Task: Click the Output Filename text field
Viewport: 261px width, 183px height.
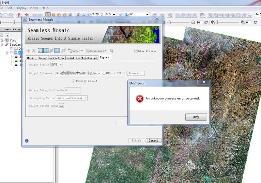Action: 91,73
